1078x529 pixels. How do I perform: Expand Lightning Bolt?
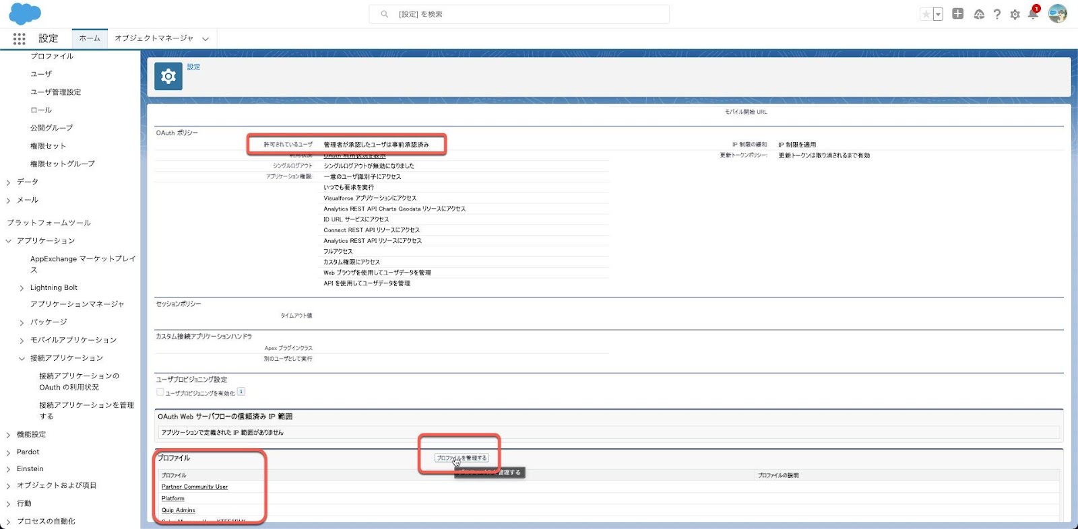pyautogui.click(x=22, y=288)
